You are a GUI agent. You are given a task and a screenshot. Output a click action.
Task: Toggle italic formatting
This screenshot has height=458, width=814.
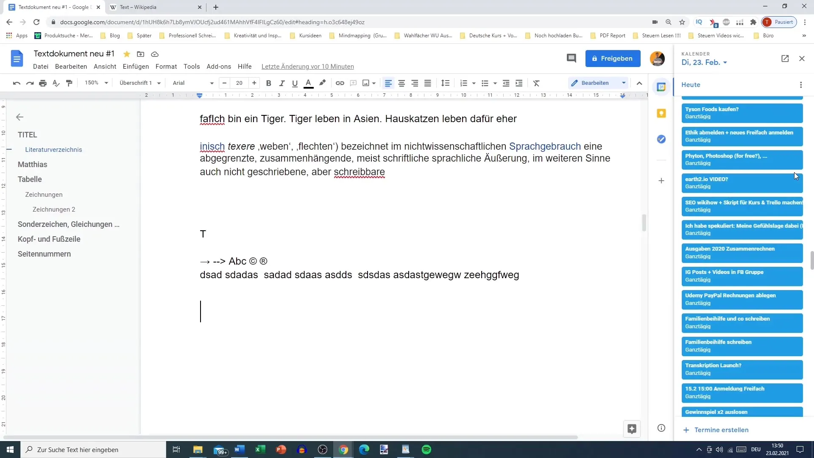(x=282, y=83)
